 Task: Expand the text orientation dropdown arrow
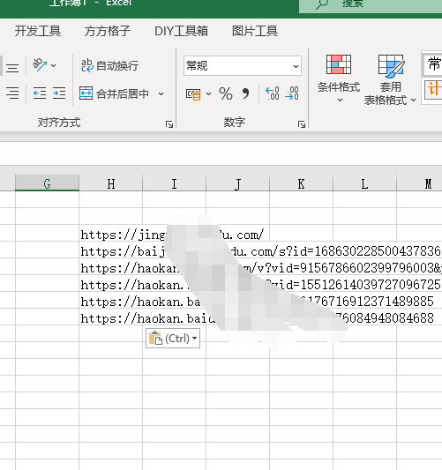(x=54, y=65)
